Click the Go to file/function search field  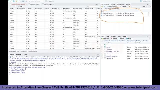coord(36,1)
